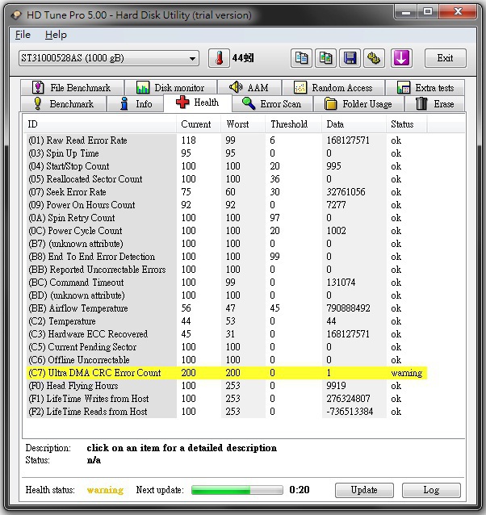
Task: Click the File Benchmark tab icon
Action: pos(38,88)
